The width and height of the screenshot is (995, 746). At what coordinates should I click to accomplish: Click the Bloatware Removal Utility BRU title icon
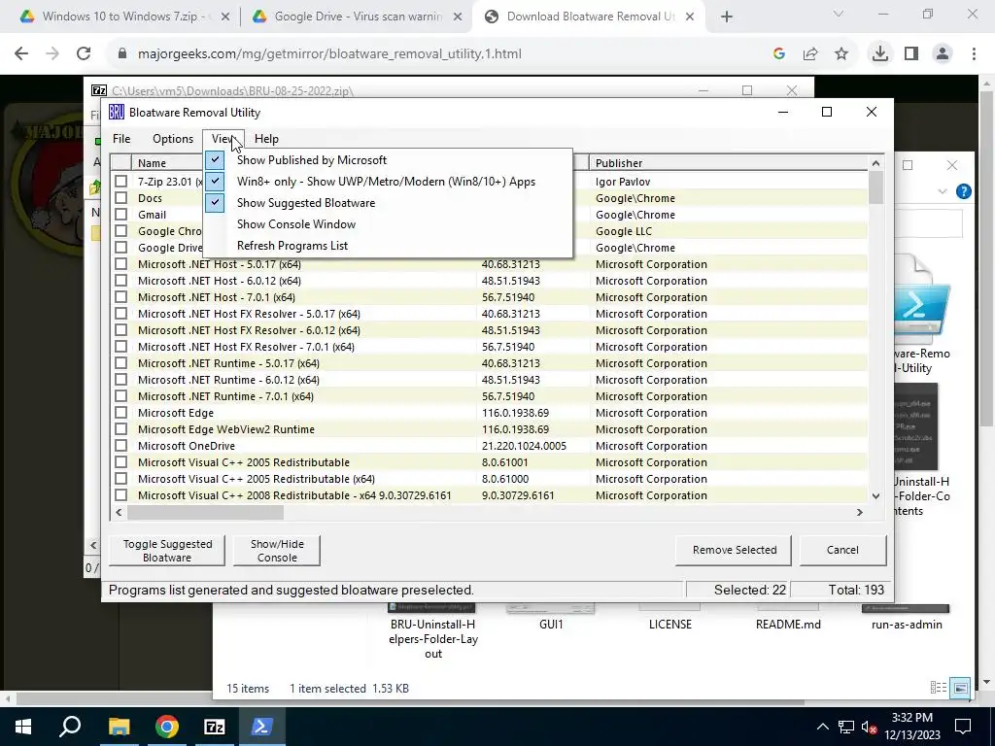pos(117,113)
